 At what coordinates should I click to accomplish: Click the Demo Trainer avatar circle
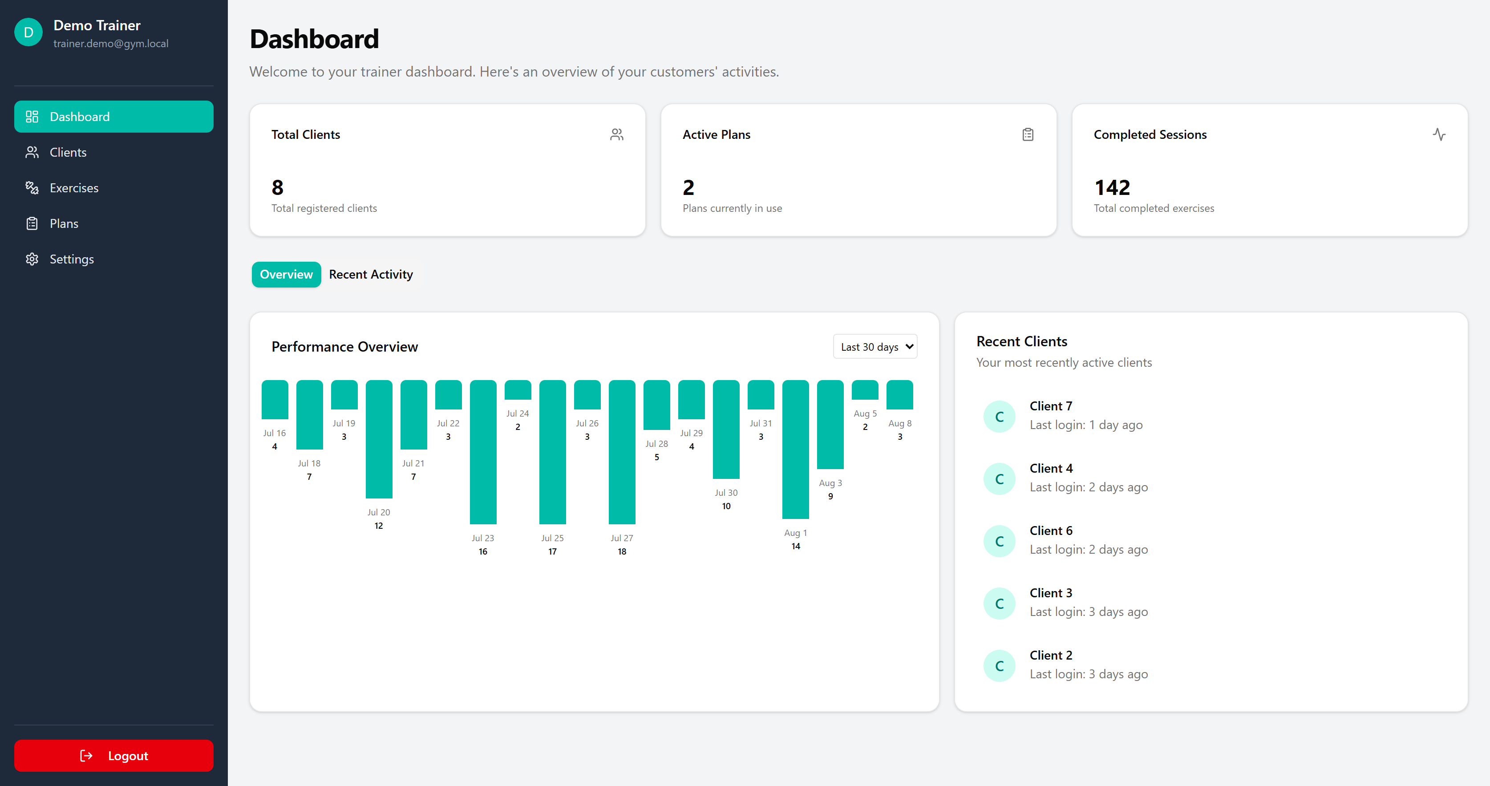coord(28,33)
